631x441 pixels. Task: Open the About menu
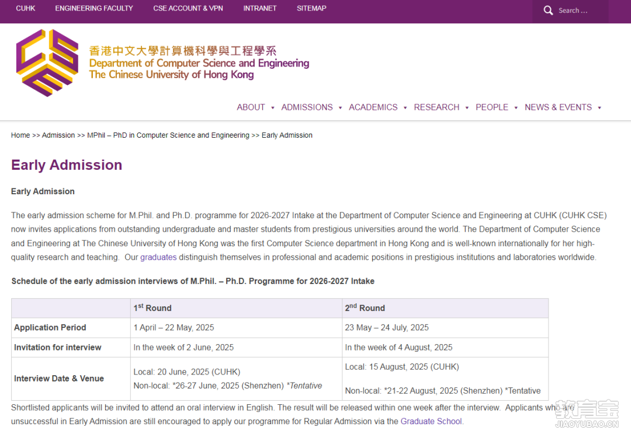[x=251, y=107]
